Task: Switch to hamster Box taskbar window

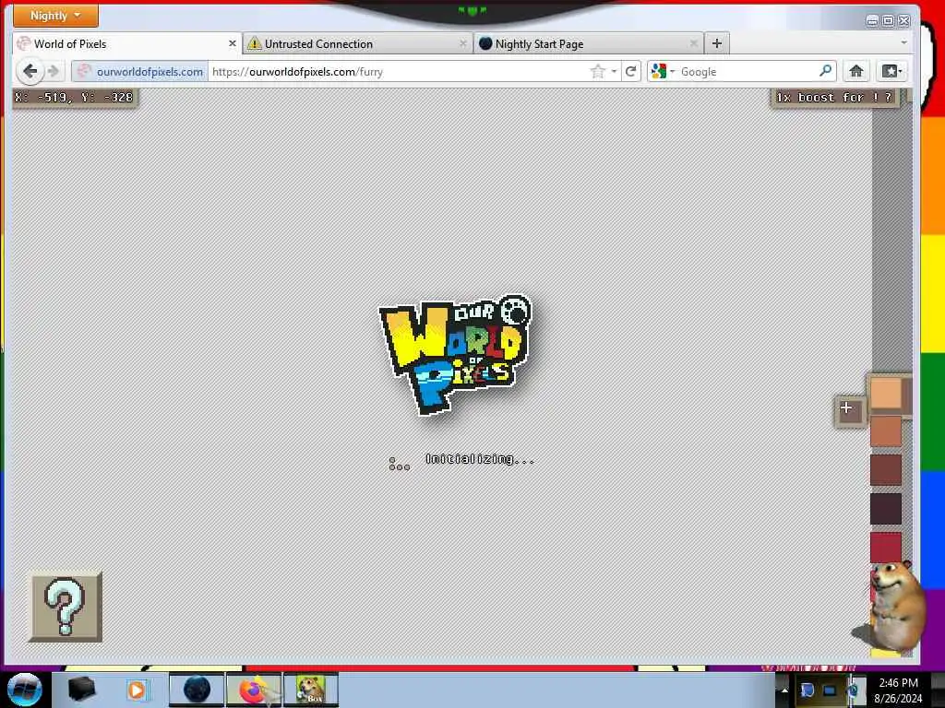Action: pos(311,690)
